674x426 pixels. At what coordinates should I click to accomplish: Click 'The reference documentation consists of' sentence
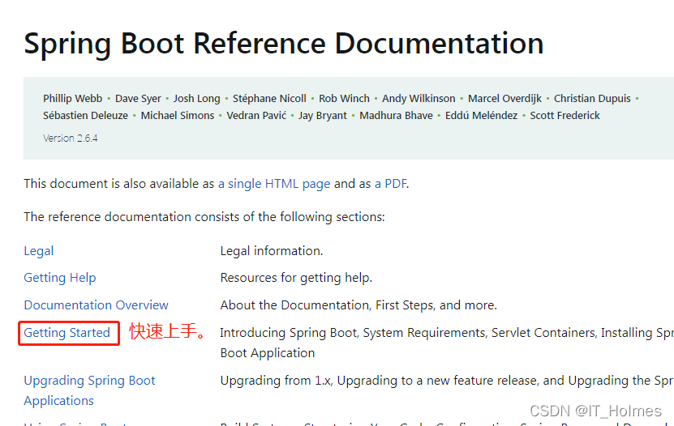pyautogui.click(x=204, y=217)
